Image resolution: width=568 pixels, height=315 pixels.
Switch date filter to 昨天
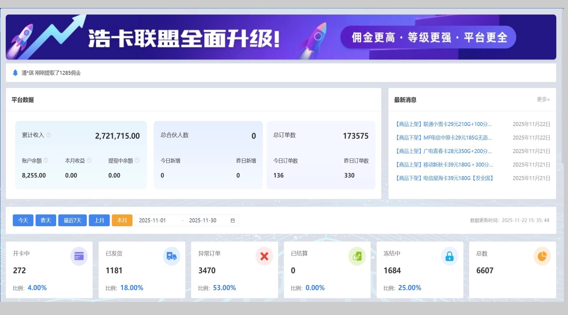click(45, 220)
